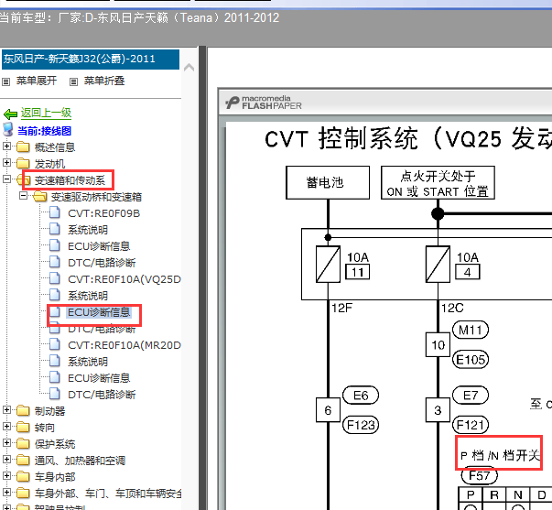This screenshot has height=510, width=552.
Task: Select highlighted ECU诊断信息 item
Action: pyautogui.click(x=99, y=312)
